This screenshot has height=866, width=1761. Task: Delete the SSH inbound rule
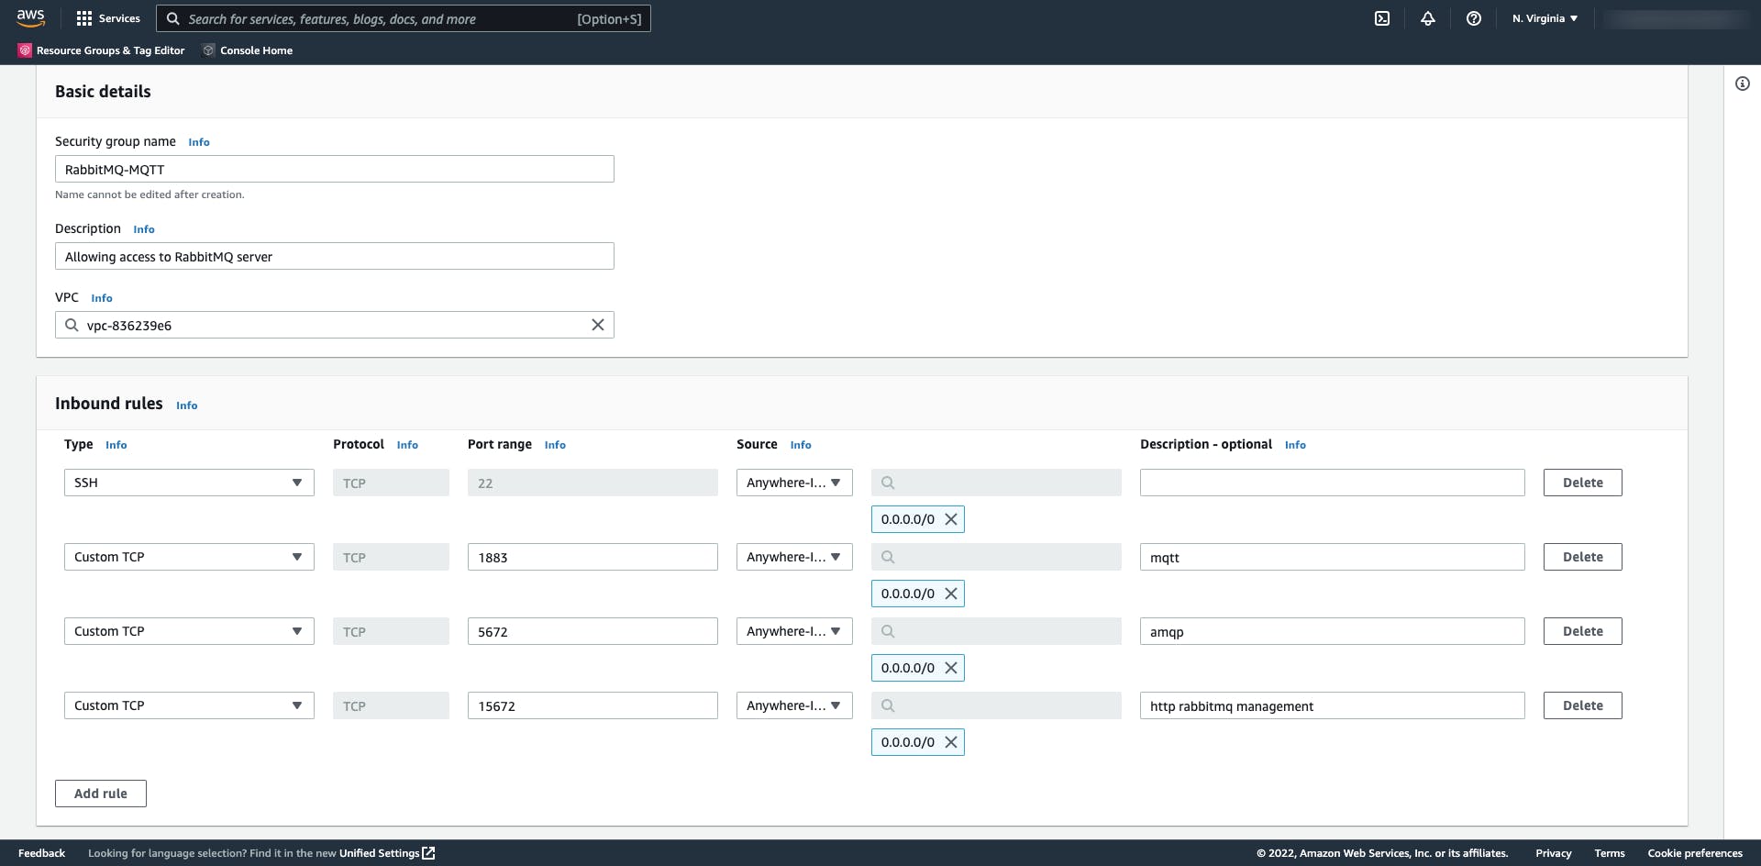[x=1582, y=483]
